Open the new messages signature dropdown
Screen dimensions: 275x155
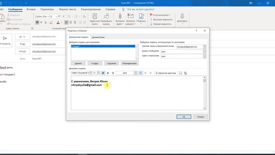[205, 52]
